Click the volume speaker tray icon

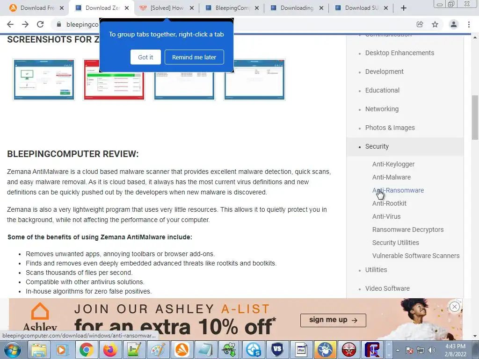coord(432,350)
